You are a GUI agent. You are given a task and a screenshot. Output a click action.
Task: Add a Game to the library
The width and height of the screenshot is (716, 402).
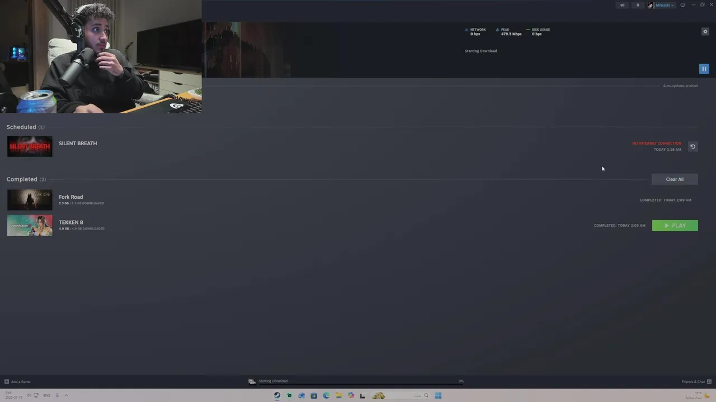[x=17, y=382]
